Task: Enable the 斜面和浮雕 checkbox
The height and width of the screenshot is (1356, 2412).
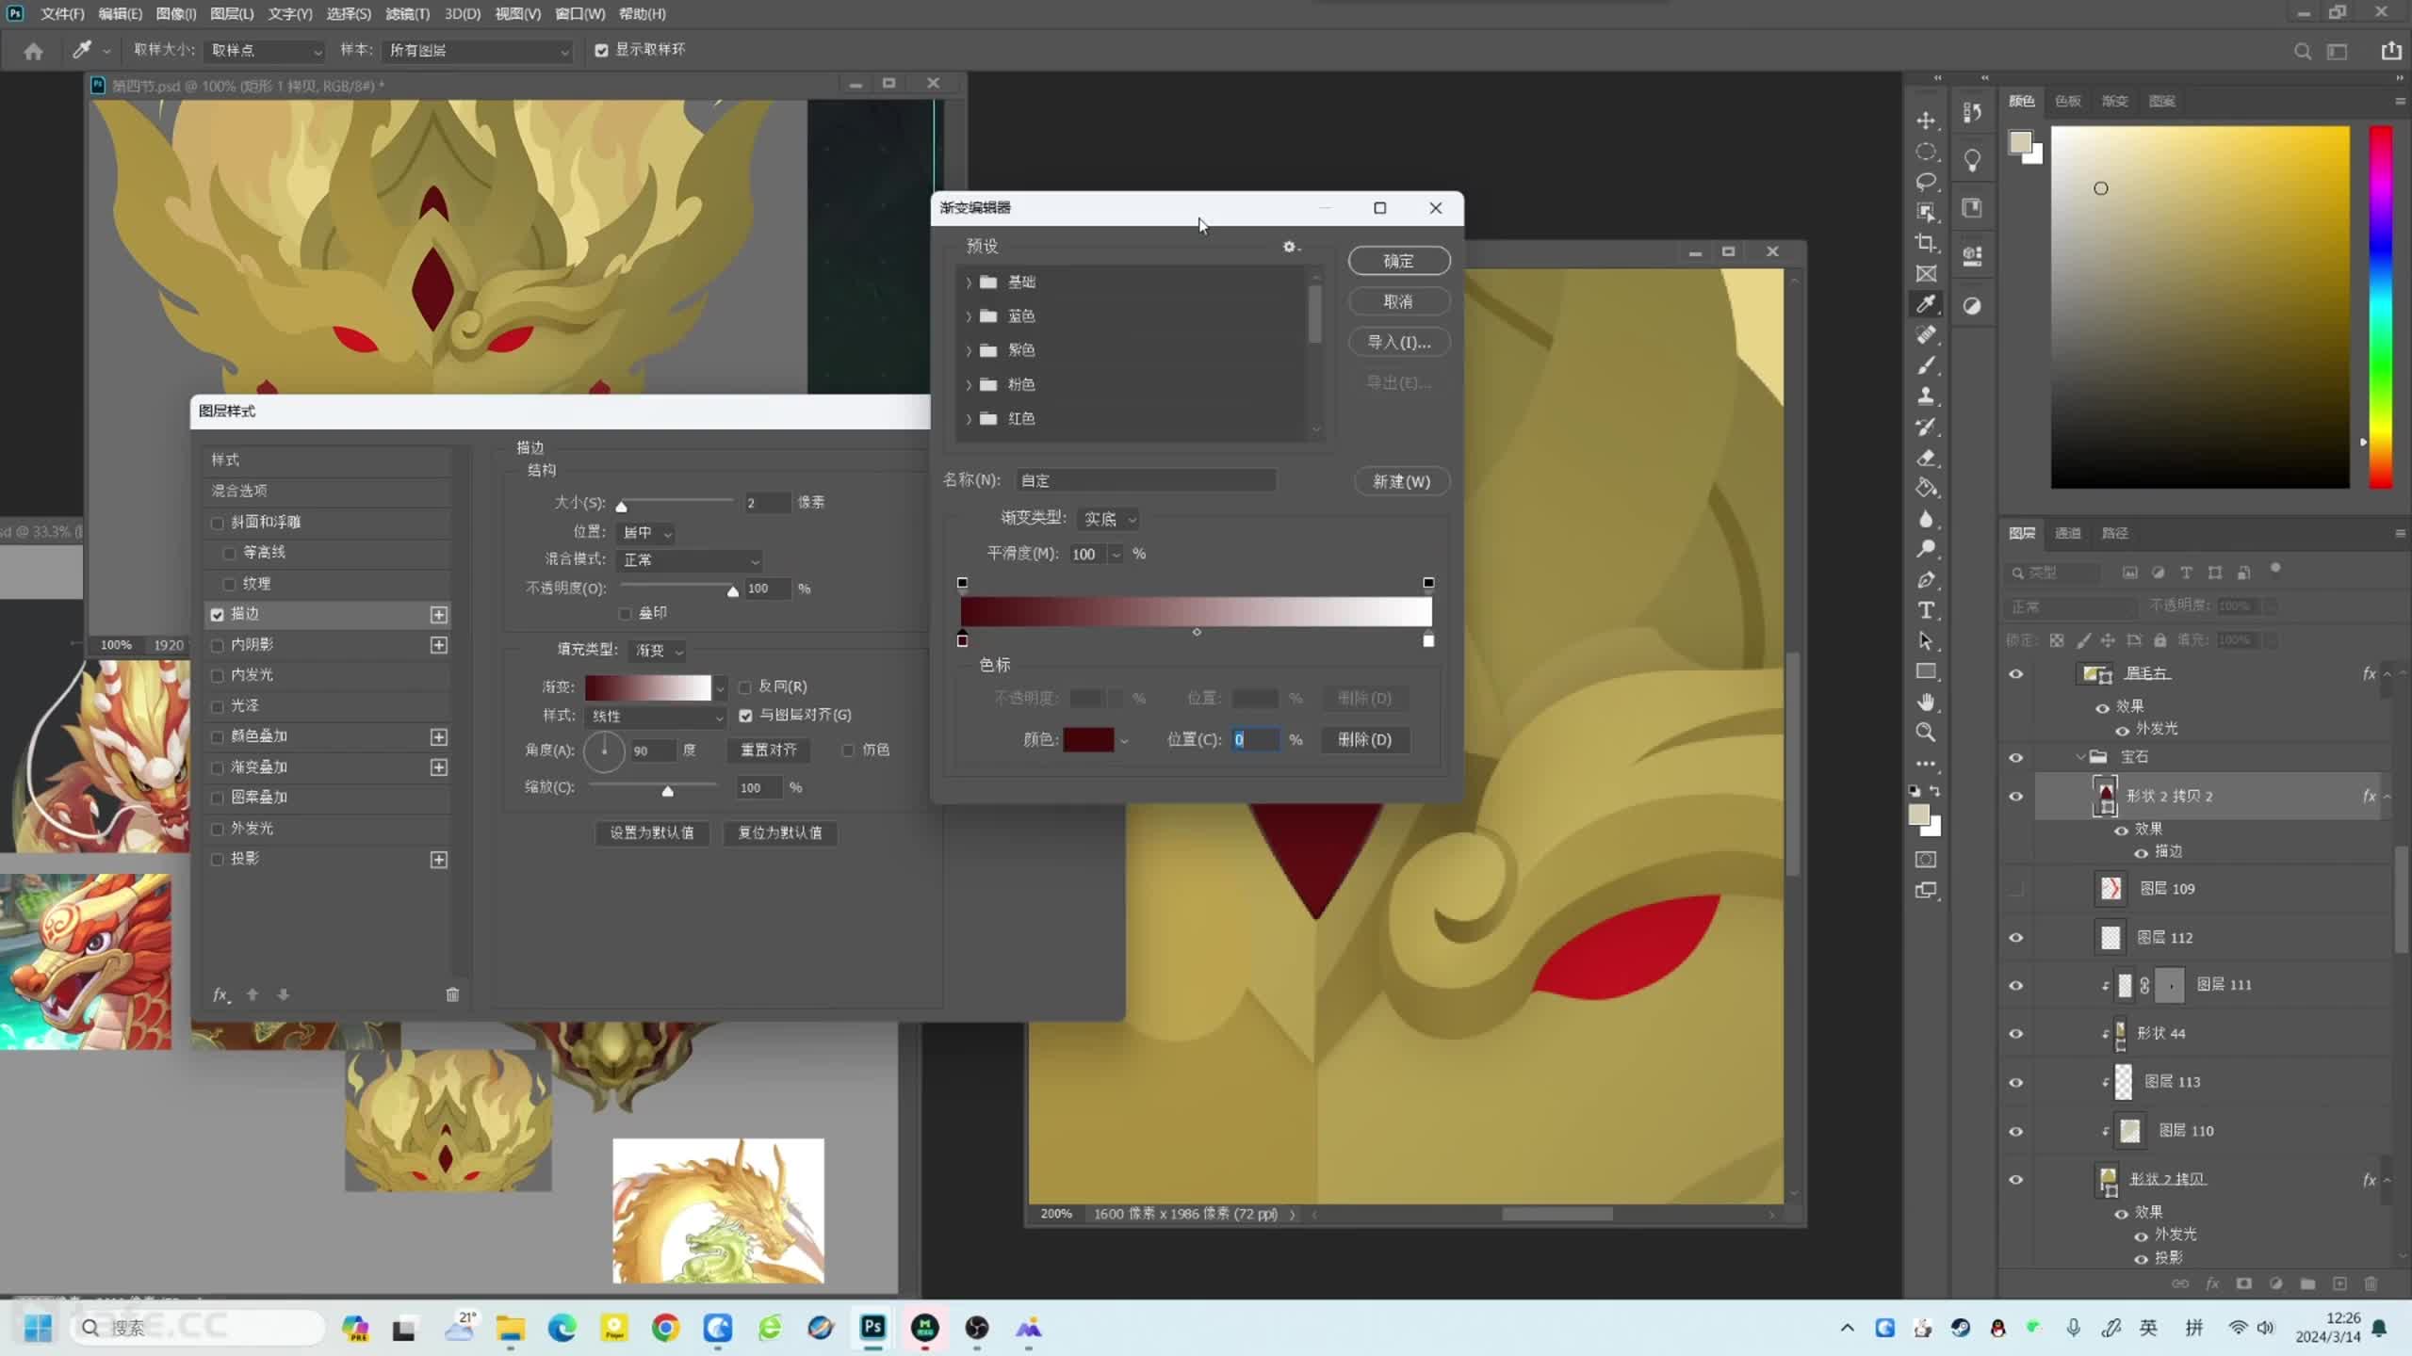Action: tap(218, 523)
